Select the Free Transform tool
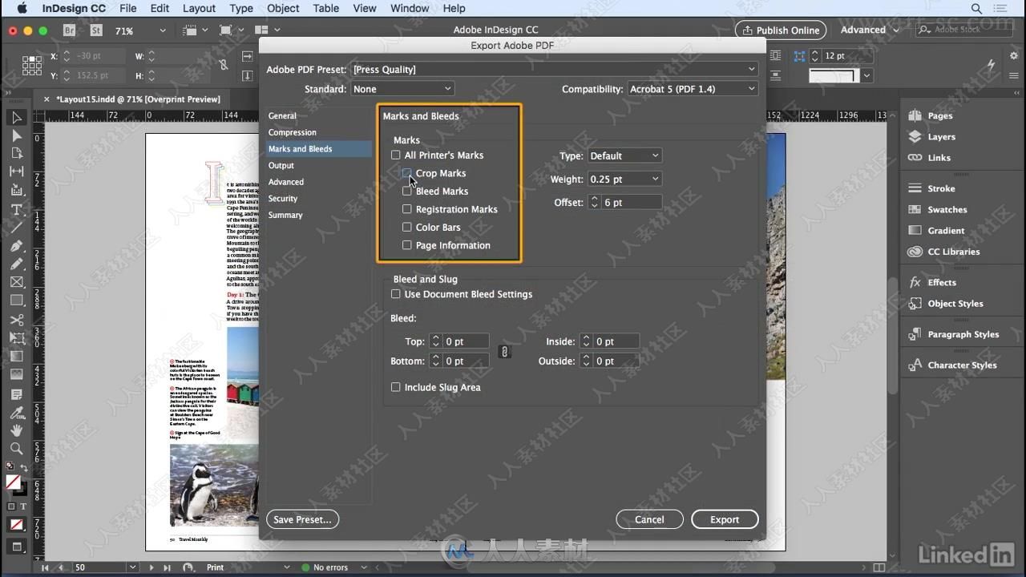 tap(16, 337)
